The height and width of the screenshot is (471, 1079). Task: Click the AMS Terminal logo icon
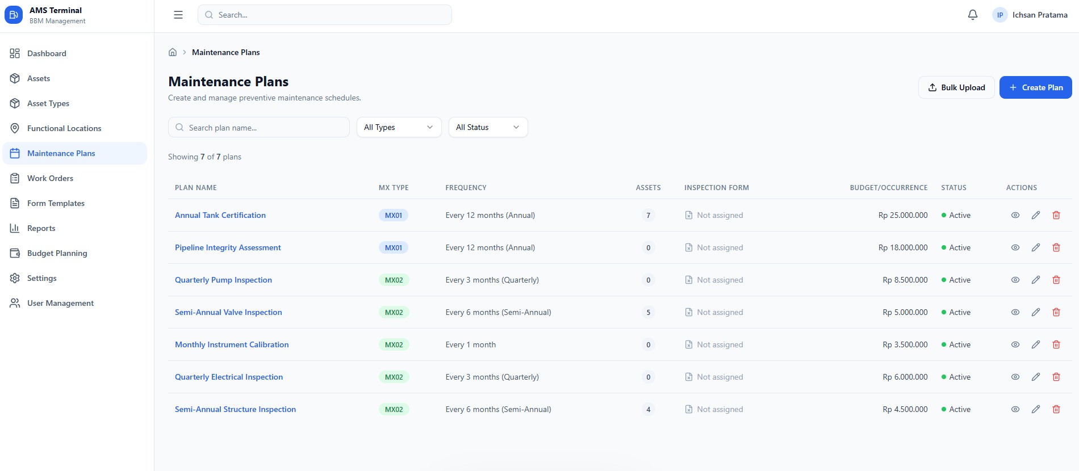pos(14,15)
